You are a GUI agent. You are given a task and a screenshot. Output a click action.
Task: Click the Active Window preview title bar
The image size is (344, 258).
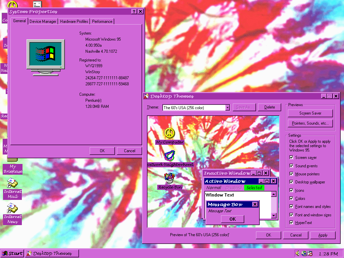coord(231,181)
